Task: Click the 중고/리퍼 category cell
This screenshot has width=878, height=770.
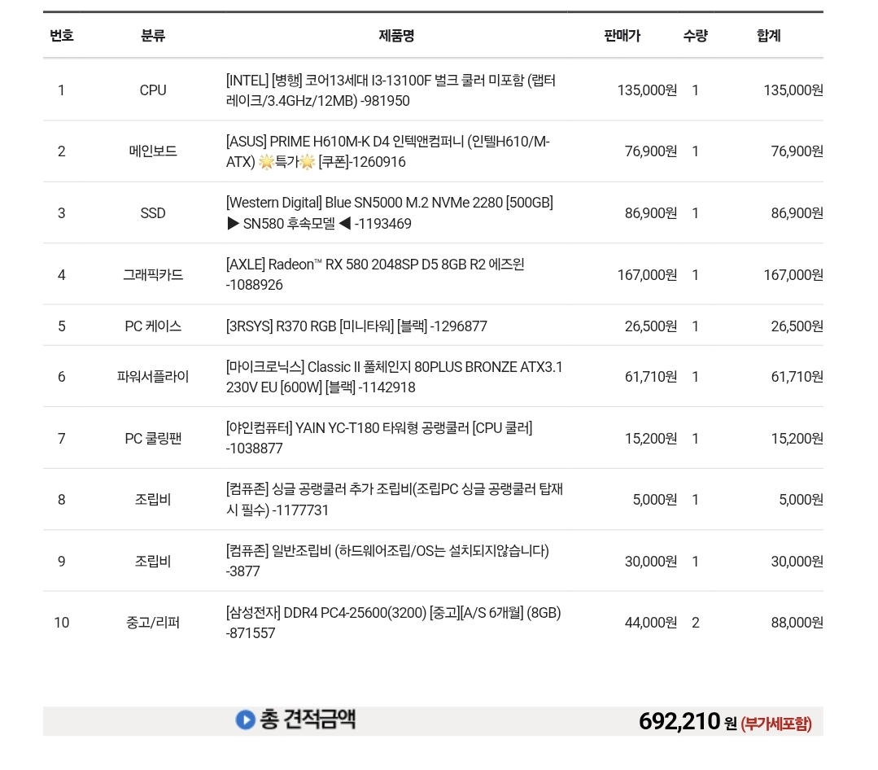Action: 153,623
